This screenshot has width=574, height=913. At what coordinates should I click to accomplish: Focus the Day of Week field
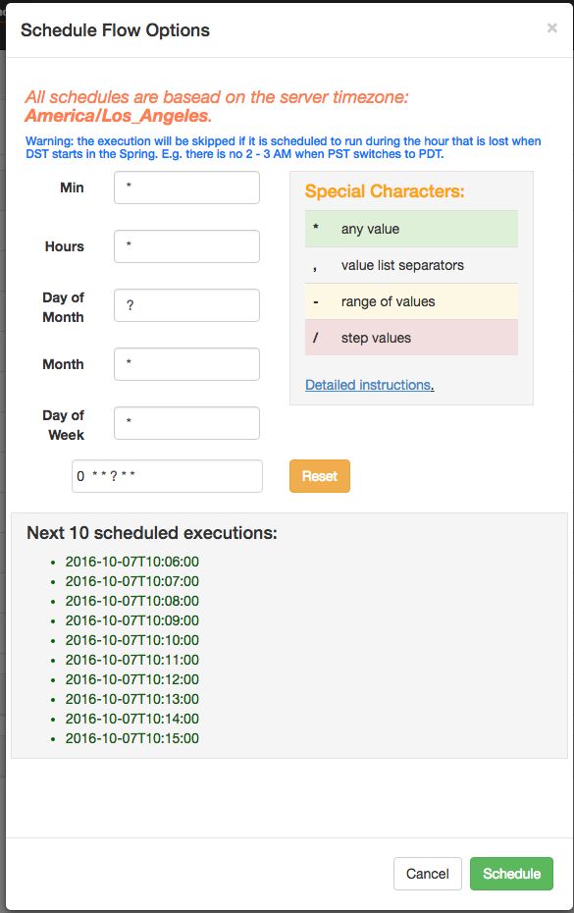click(x=186, y=423)
